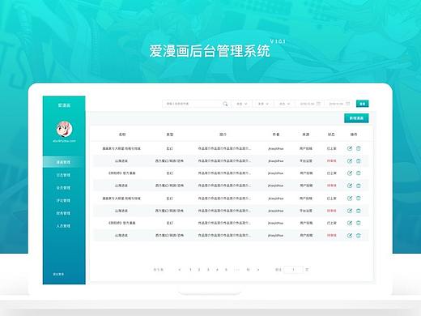The height and width of the screenshot is (316, 421).
Task: Select the highlighted 漫画管理 sidebar item
Action: (x=64, y=162)
